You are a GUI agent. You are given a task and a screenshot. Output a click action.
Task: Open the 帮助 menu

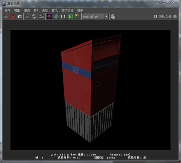[80, 10]
